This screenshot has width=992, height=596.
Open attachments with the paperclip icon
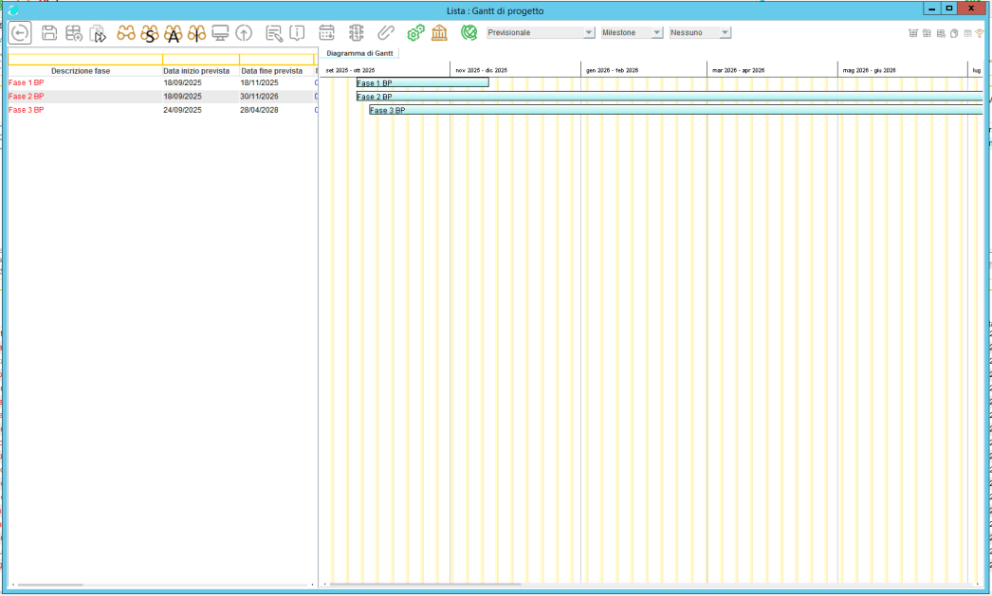(385, 33)
